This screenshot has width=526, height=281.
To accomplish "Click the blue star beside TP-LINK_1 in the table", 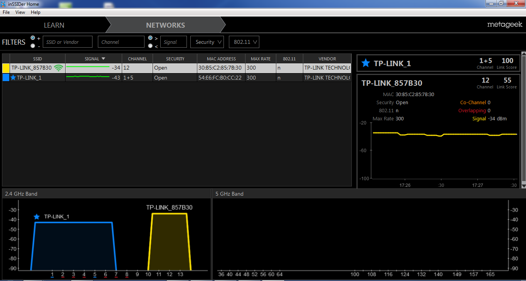I will (13, 78).
